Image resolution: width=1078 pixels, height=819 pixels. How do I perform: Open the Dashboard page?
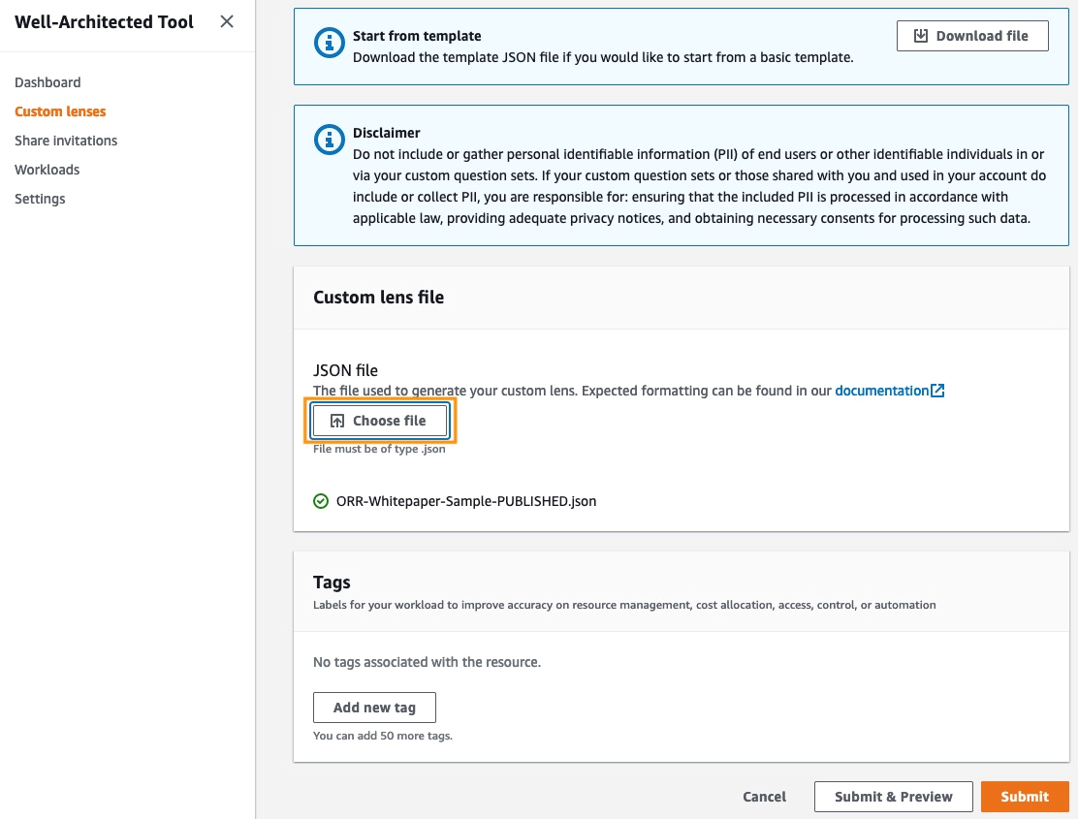(x=48, y=82)
